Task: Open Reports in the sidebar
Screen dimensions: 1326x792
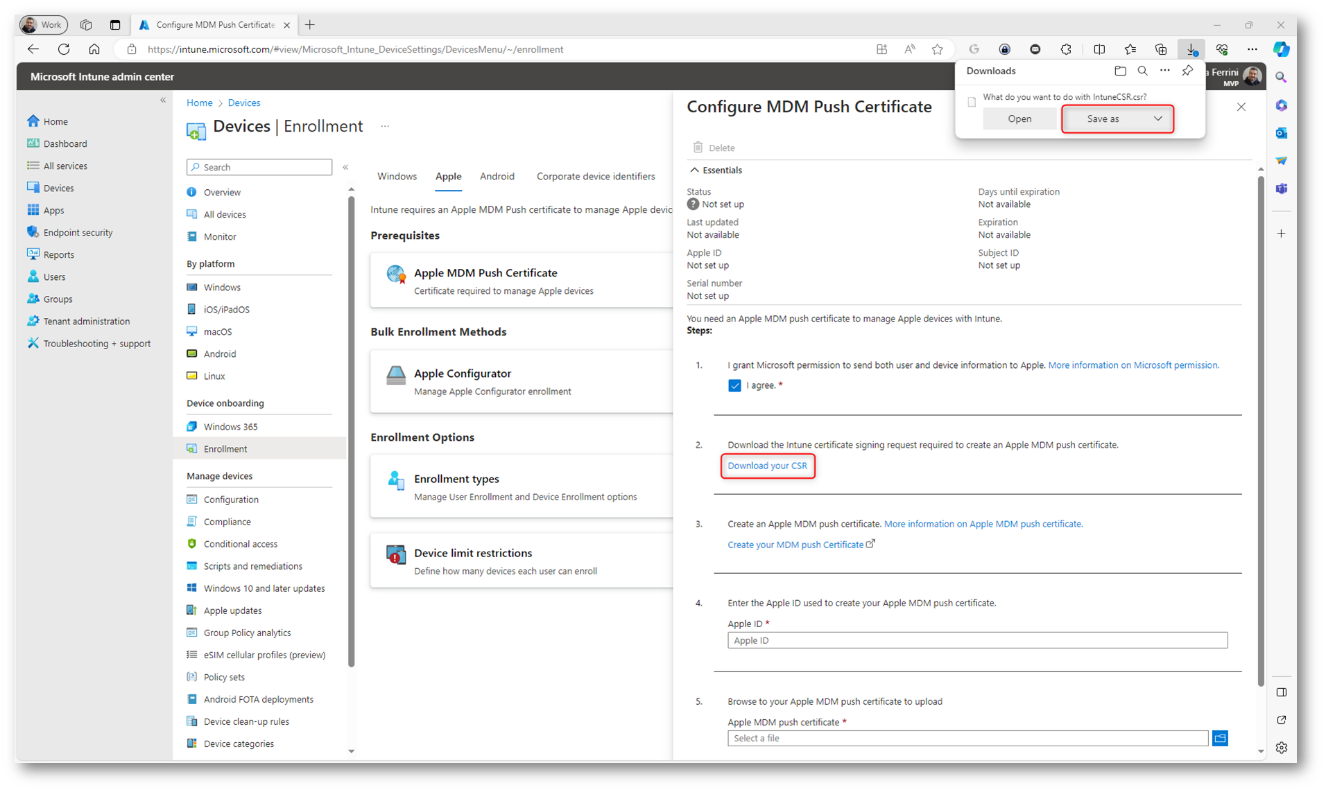Action: point(58,254)
